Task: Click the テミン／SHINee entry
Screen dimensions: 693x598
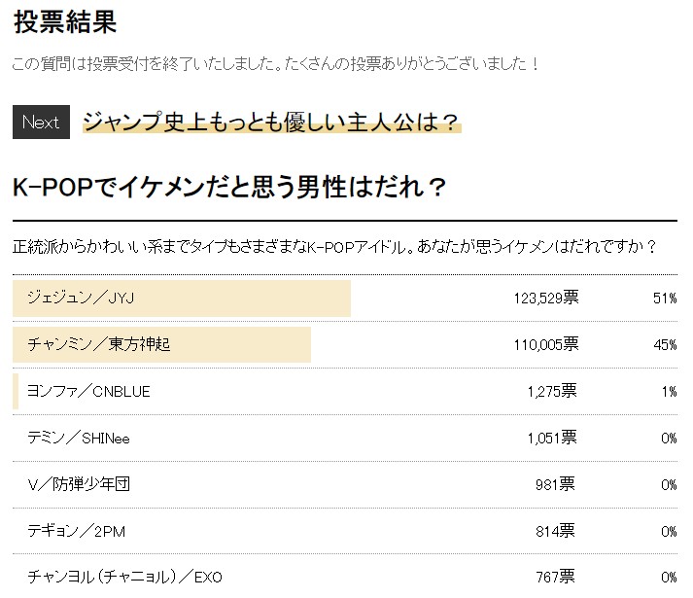Action: coord(79,438)
